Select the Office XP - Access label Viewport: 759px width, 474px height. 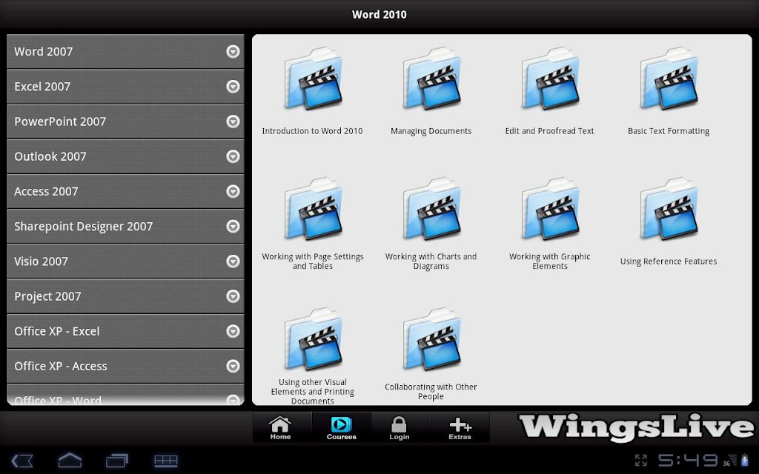61,366
